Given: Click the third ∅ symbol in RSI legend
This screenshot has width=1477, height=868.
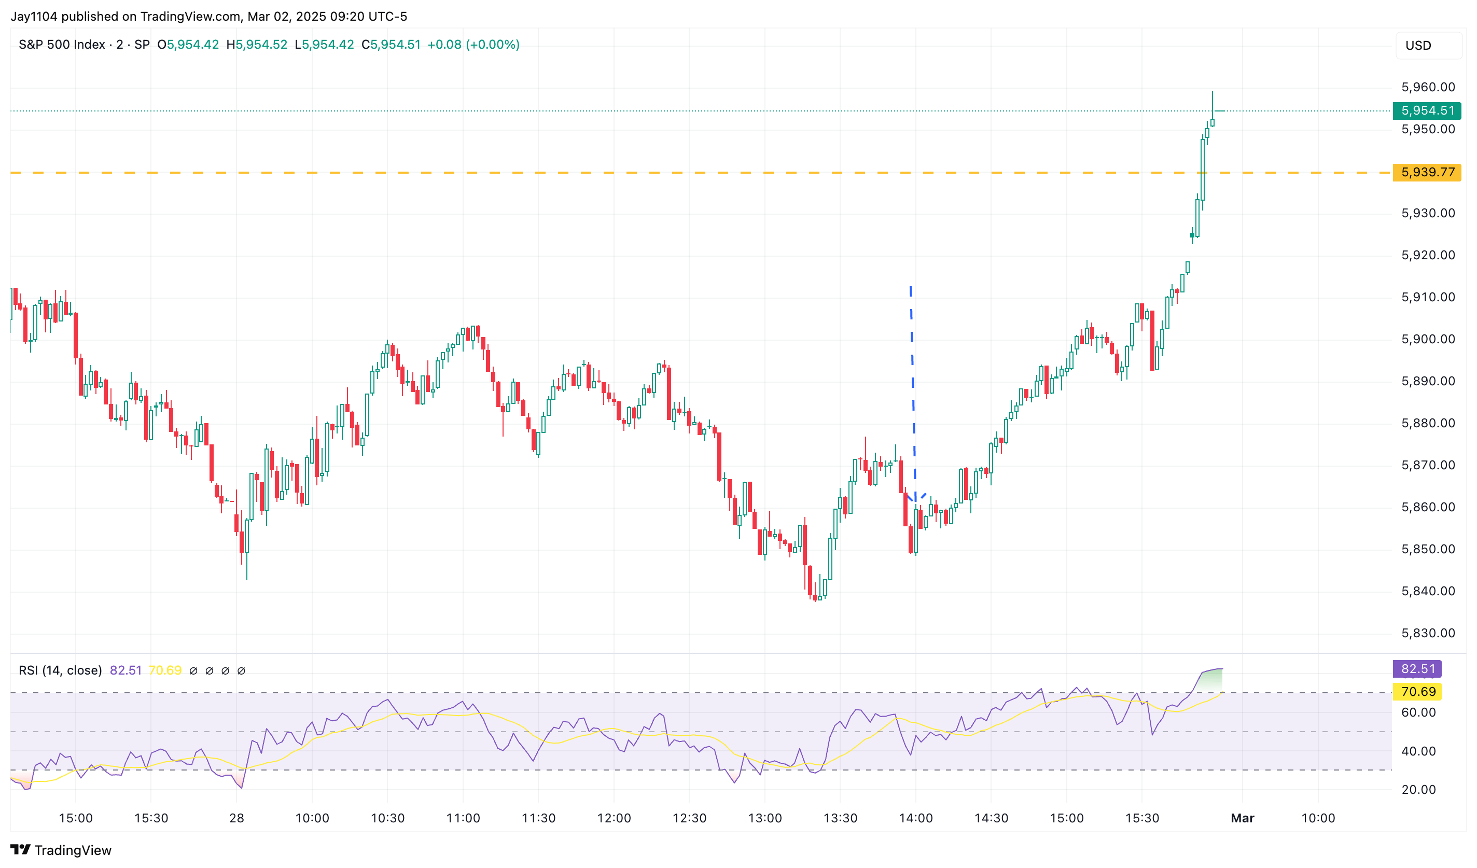Looking at the screenshot, I should [225, 670].
